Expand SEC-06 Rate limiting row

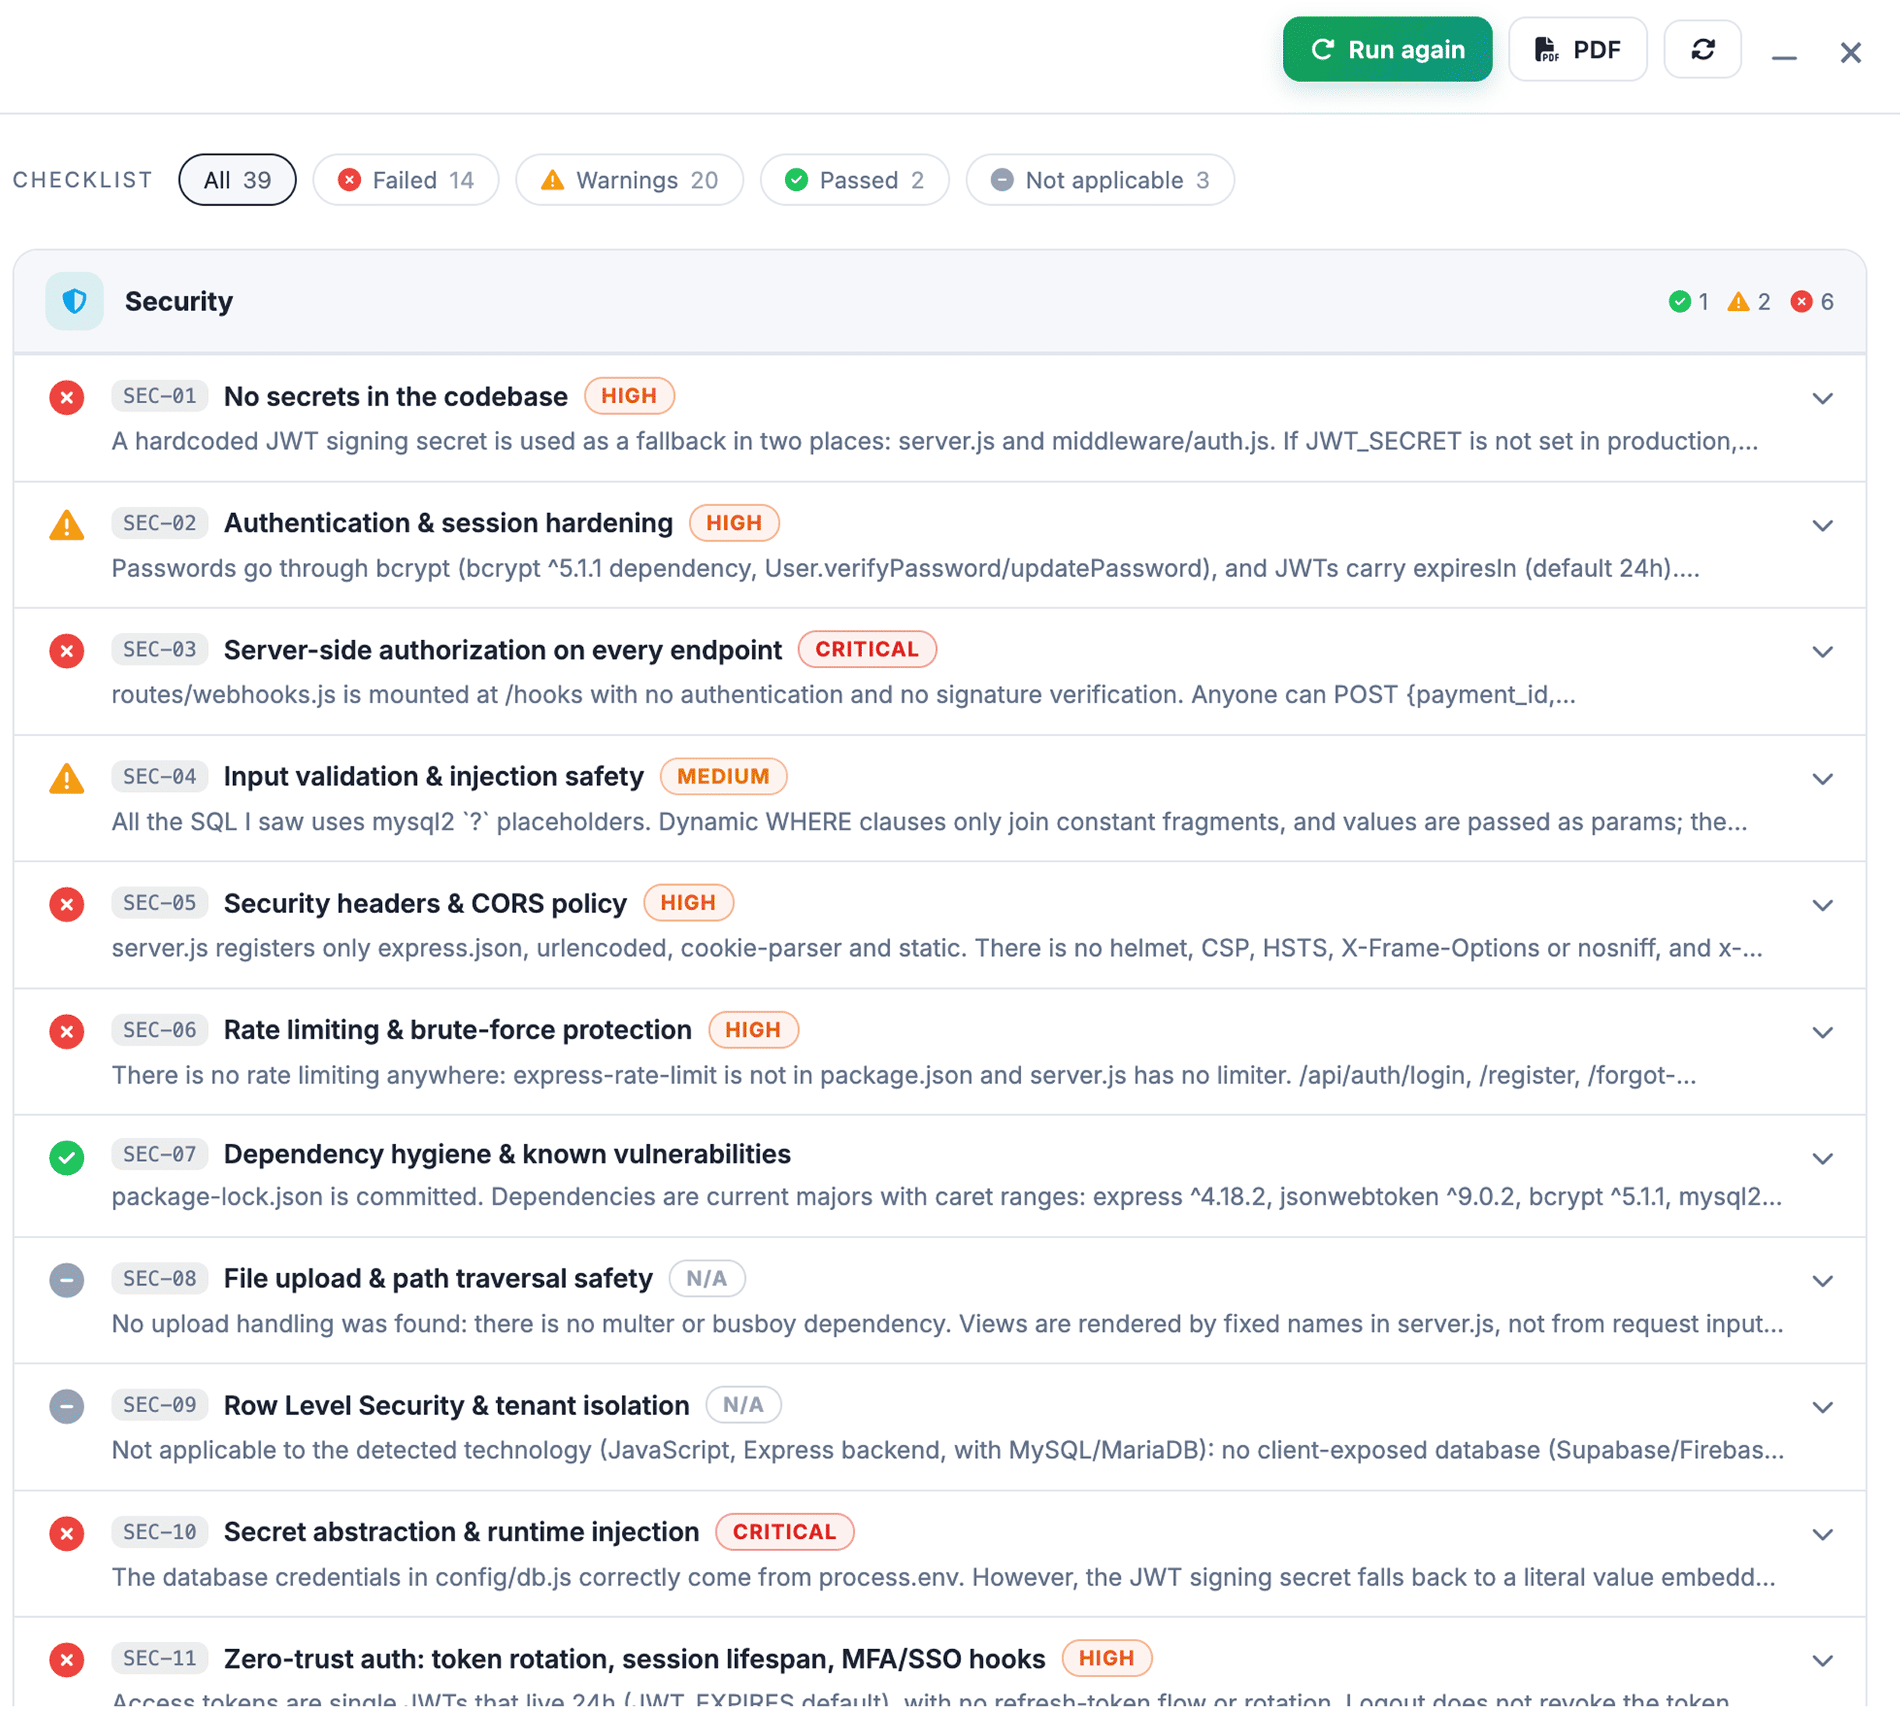(1823, 1032)
